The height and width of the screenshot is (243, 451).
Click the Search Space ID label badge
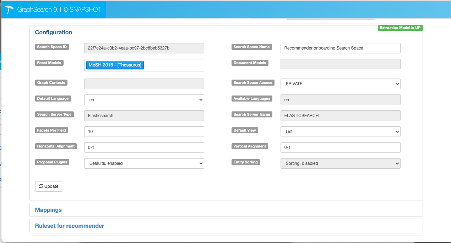pyautogui.click(x=52, y=47)
